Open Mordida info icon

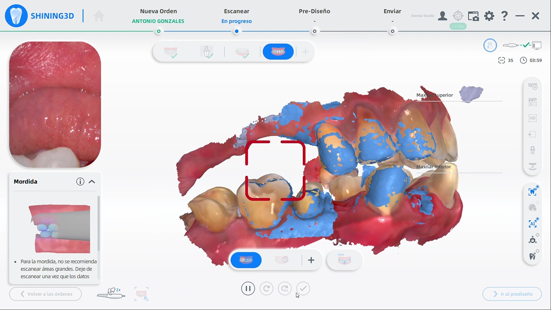[x=80, y=182]
